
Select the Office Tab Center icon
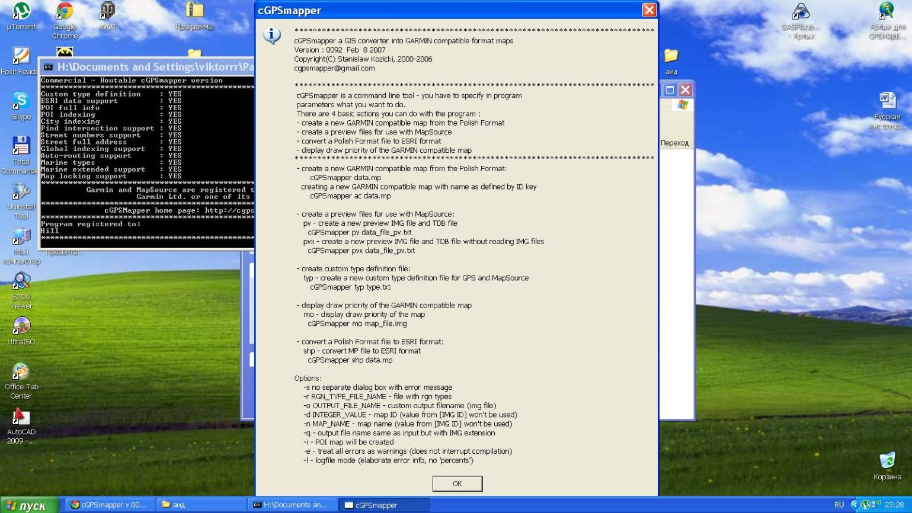[21, 371]
